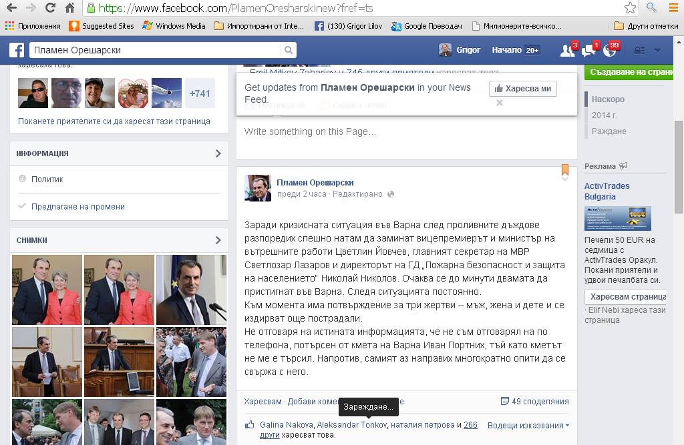
Task: Open Други отметки bookmarks folder
Action: click(x=646, y=26)
